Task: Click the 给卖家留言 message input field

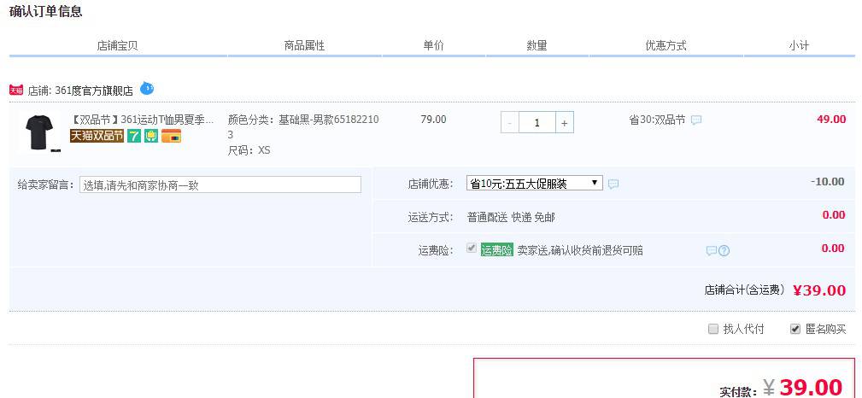Action: click(x=220, y=184)
